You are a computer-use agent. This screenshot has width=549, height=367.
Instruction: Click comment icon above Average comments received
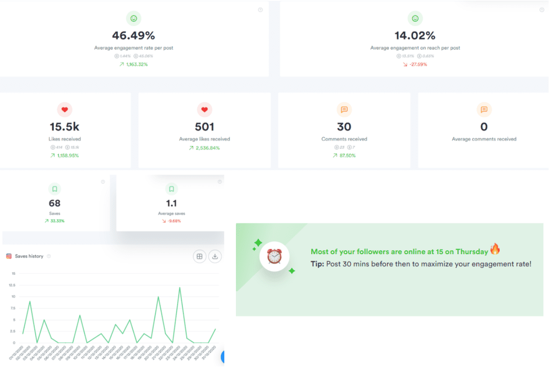[x=484, y=109]
